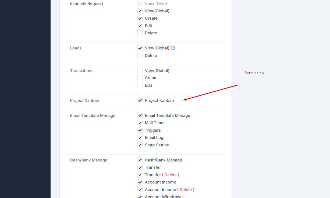Disable the Account Income ( Delete ) permission
Screen dimensions: 330x198
[140, 190]
